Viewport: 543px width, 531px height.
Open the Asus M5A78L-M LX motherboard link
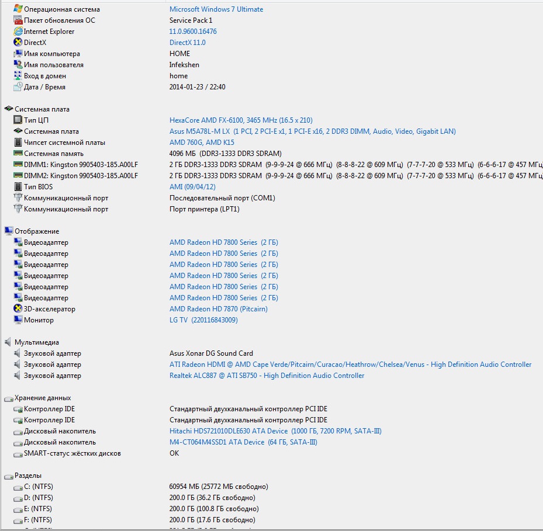pyautogui.click(x=313, y=131)
